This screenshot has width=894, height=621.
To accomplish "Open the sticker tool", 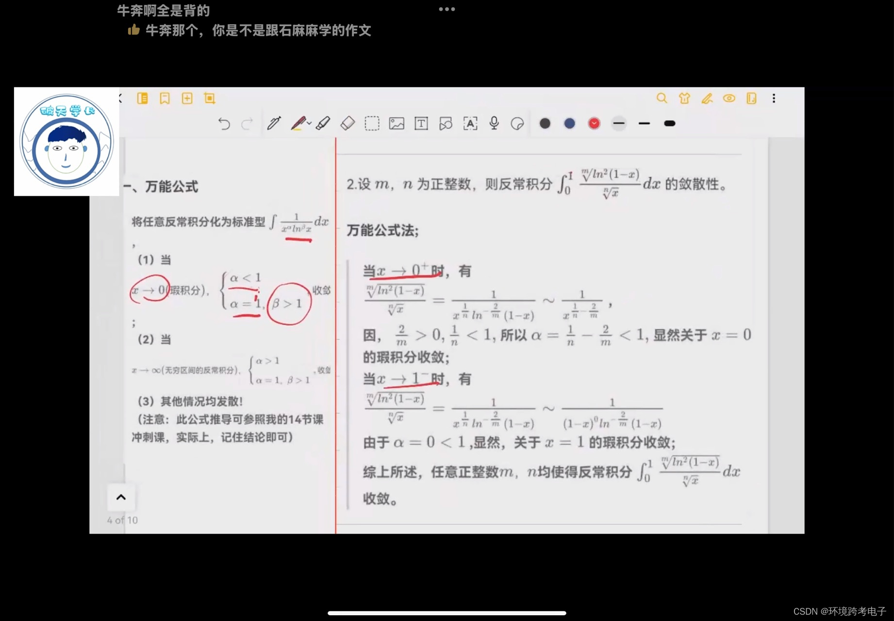I will click(517, 123).
